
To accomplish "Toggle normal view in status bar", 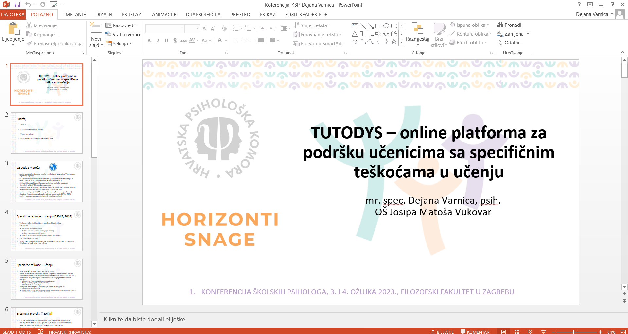I will (x=503, y=332).
